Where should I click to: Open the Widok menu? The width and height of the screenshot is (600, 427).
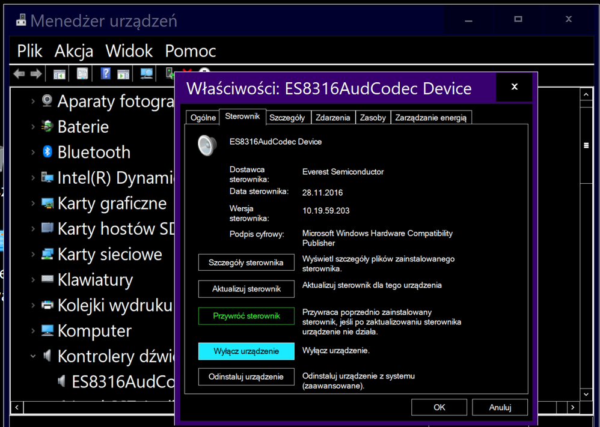tap(129, 51)
